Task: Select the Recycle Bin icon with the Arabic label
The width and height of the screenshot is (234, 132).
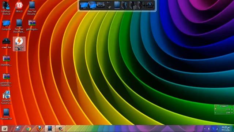Action: (6, 43)
